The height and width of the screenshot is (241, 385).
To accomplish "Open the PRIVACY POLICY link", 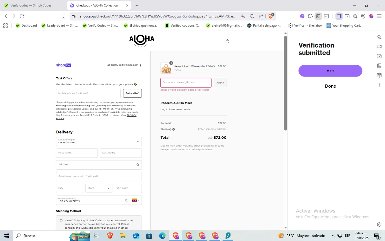I will click(x=96, y=117).
